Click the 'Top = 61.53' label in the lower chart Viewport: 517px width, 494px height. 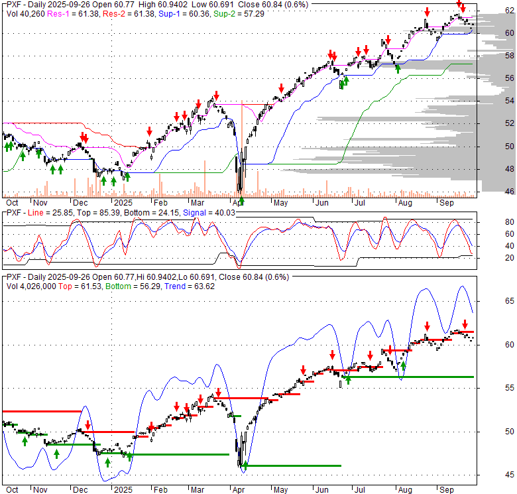[80, 286]
